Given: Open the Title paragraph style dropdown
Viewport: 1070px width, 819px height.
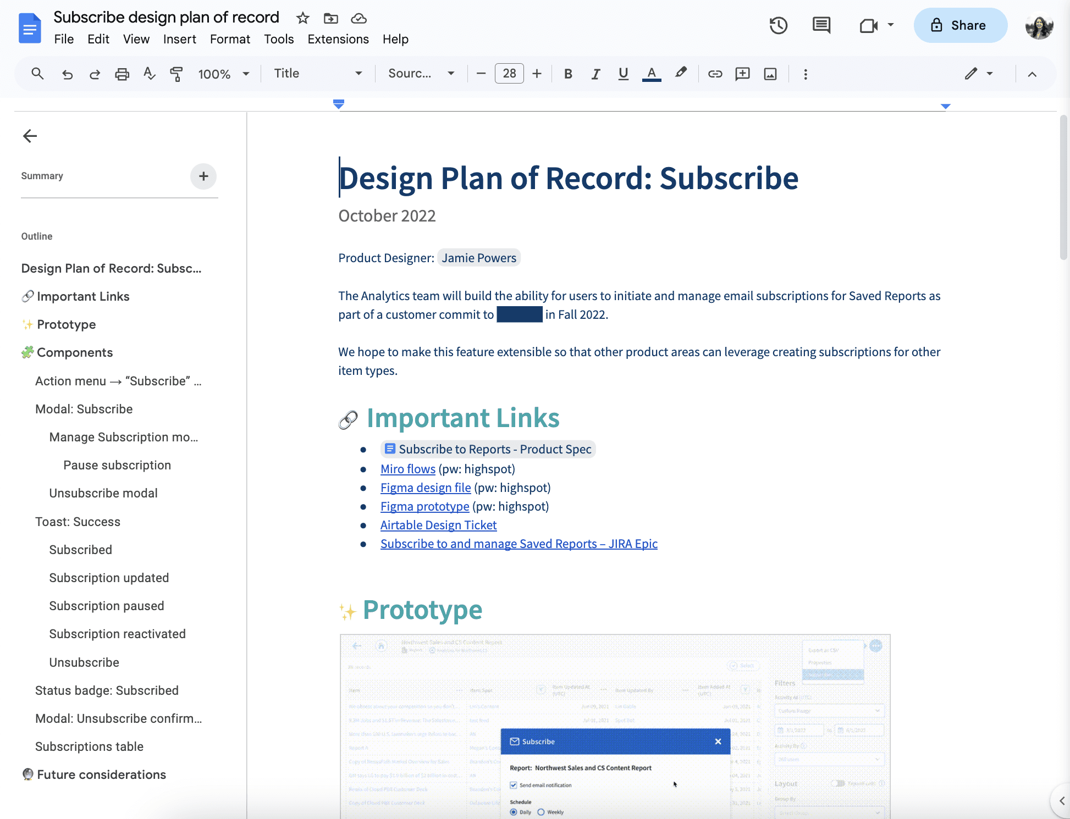Looking at the screenshot, I should click(x=318, y=74).
